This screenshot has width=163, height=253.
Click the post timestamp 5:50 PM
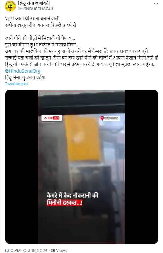(x=13, y=250)
